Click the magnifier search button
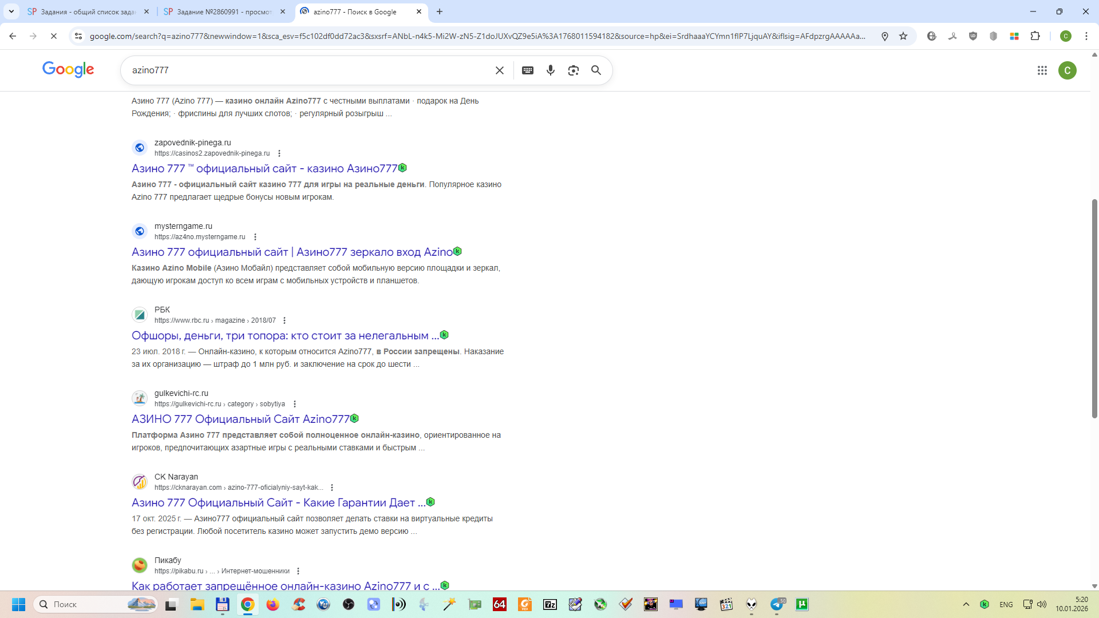 [x=596, y=70]
